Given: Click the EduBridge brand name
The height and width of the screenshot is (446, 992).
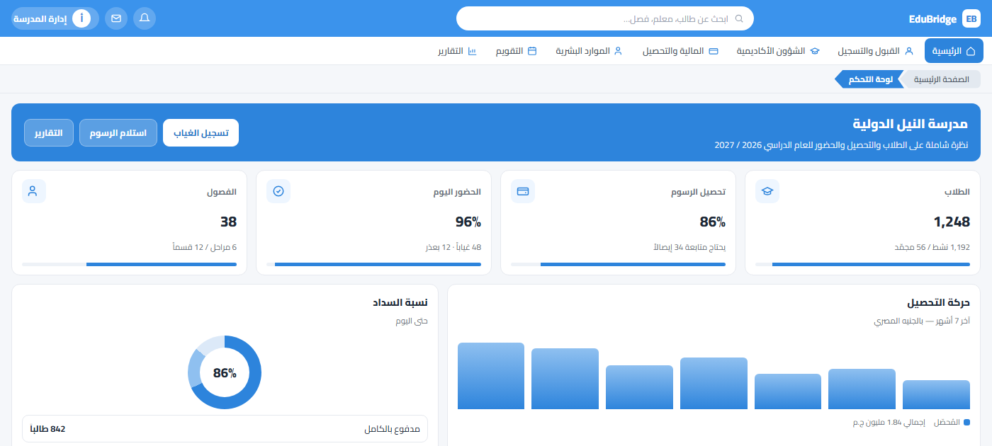Looking at the screenshot, I should click(932, 19).
